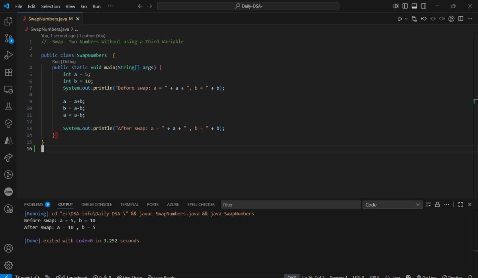Click the Debug CodeLens above main
Image resolution: width=478 pixels, height=278 pixels.
[x=69, y=62]
